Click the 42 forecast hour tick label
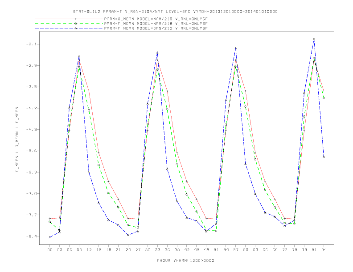 [187, 250]
